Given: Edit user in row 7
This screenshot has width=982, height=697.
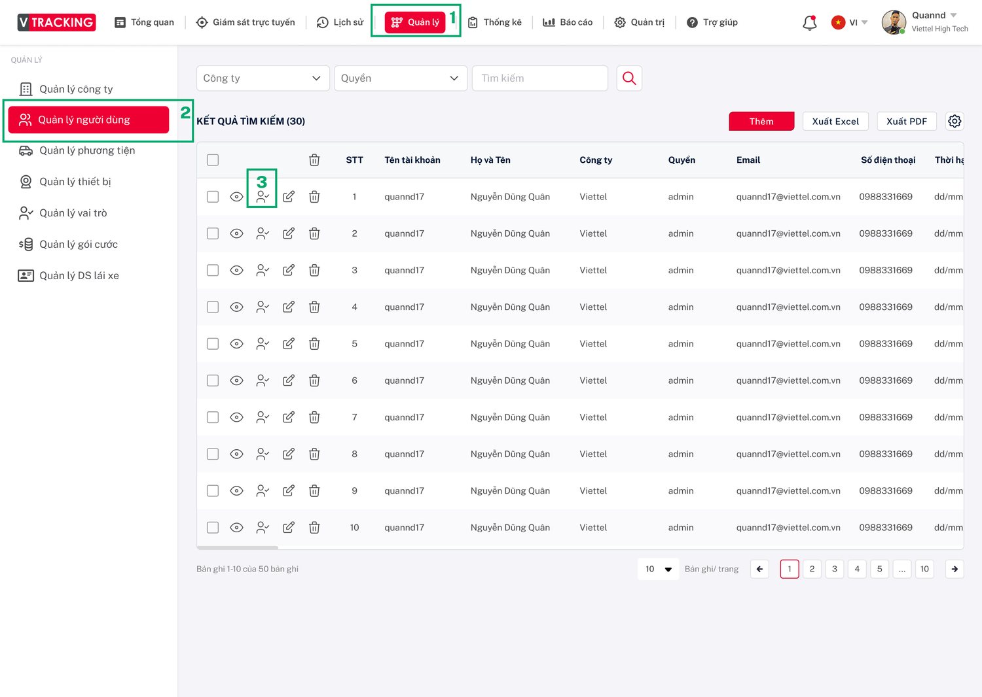Looking at the screenshot, I should coord(288,417).
